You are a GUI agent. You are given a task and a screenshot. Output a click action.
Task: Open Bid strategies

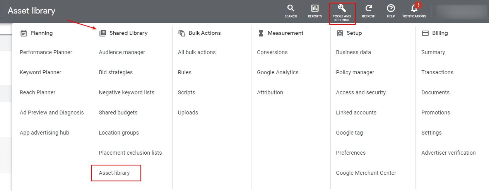116,72
